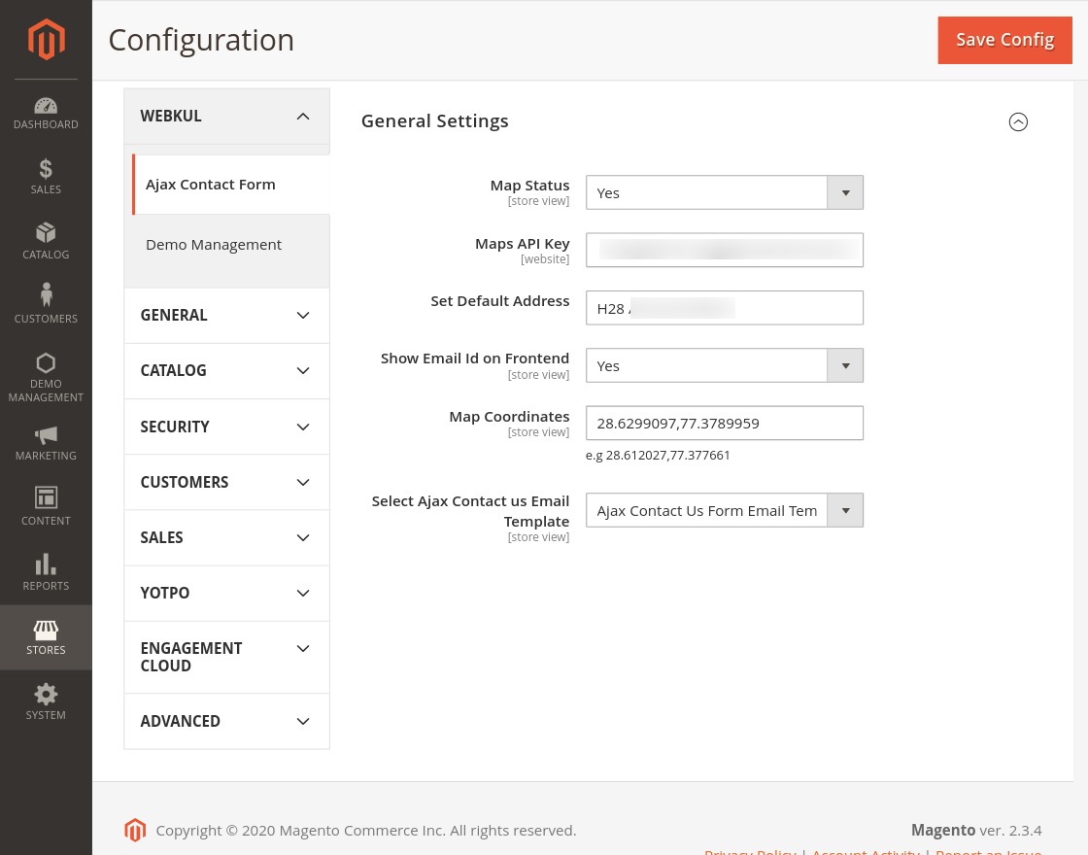Open the Marketing megaphone icon

click(46, 434)
